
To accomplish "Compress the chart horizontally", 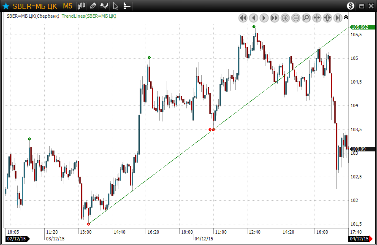I will pyautogui.click(x=317, y=18).
